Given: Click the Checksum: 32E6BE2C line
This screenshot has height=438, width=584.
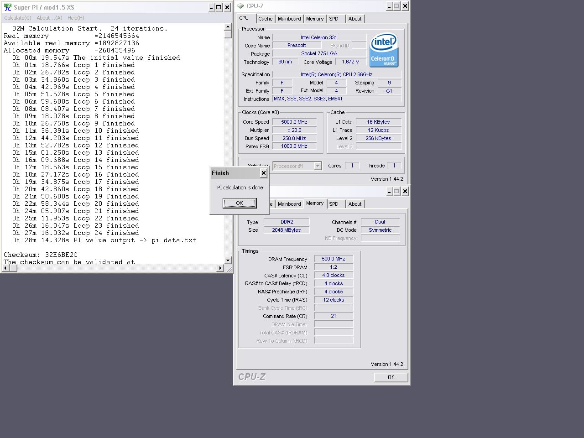Looking at the screenshot, I should point(41,255).
